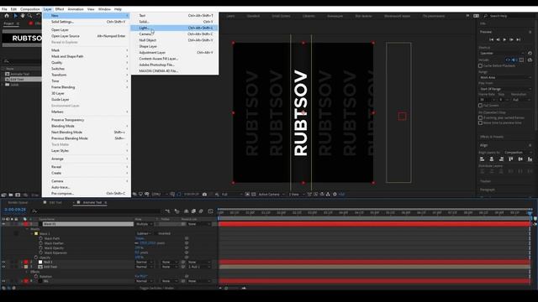The height and width of the screenshot is (302, 538).
Task: Click Pre-compose in the Layer menu
Action: tap(86, 194)
